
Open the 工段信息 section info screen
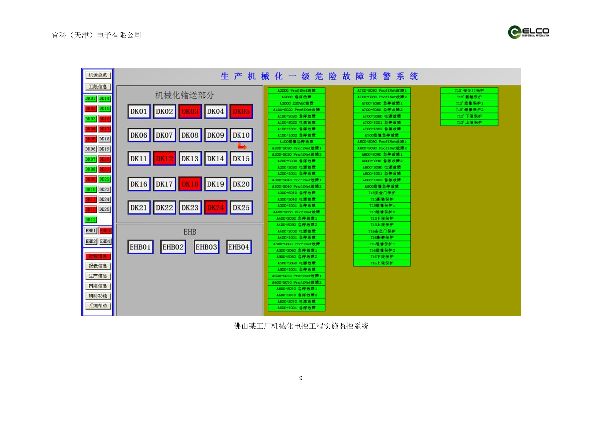pos(98,86)
